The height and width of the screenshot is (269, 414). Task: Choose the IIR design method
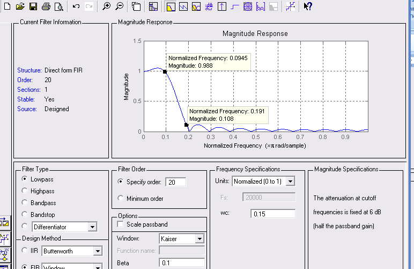click(x=25, y=250)
